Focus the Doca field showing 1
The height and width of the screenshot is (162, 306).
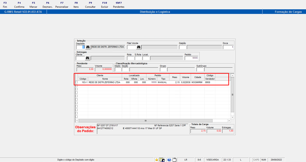tap(228, 47)
